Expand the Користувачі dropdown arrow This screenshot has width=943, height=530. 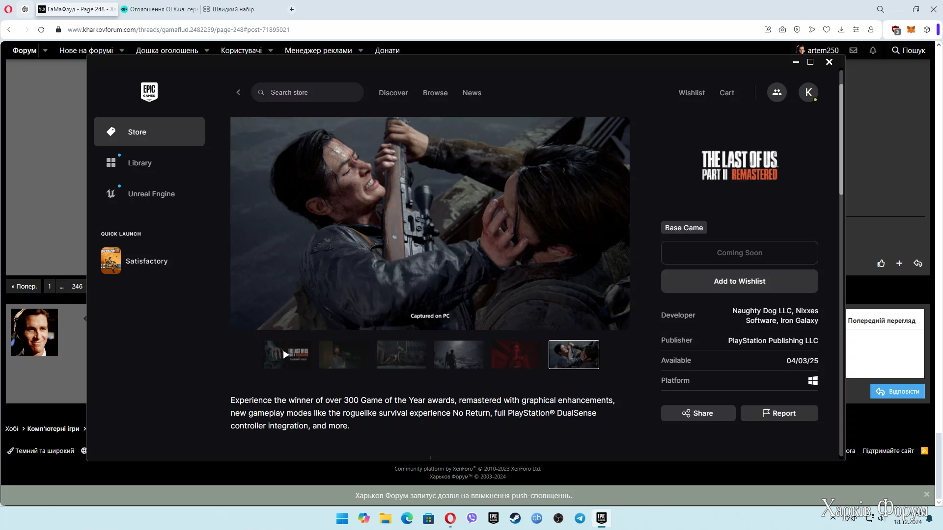pos(271,50)
